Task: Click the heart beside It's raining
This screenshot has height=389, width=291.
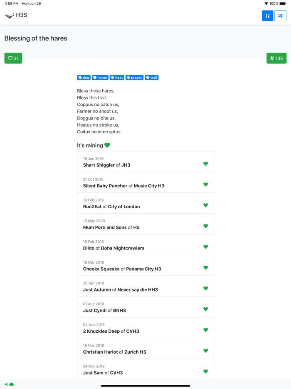Action: [107, 145]
